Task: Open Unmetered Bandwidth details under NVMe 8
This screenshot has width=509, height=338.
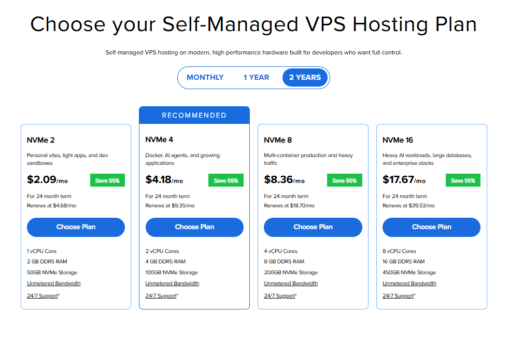Action: (x=291, y=283)
